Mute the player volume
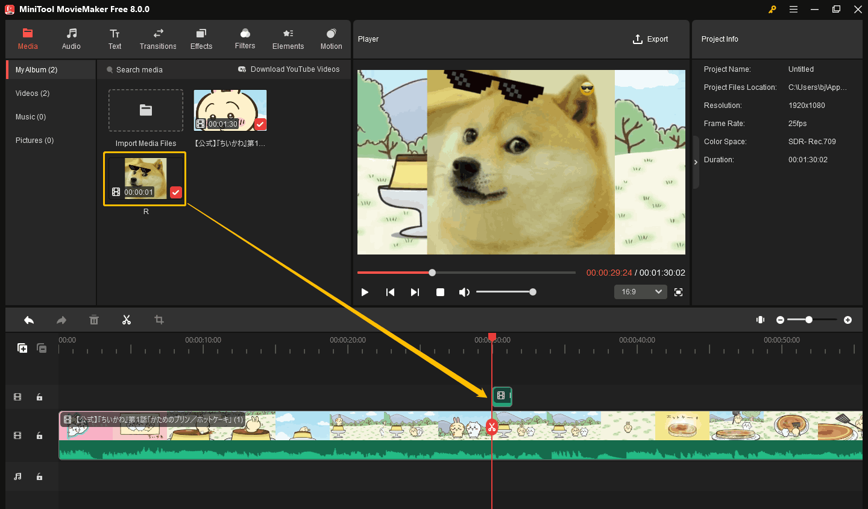 pyautogui.click(x=464, y=292)
